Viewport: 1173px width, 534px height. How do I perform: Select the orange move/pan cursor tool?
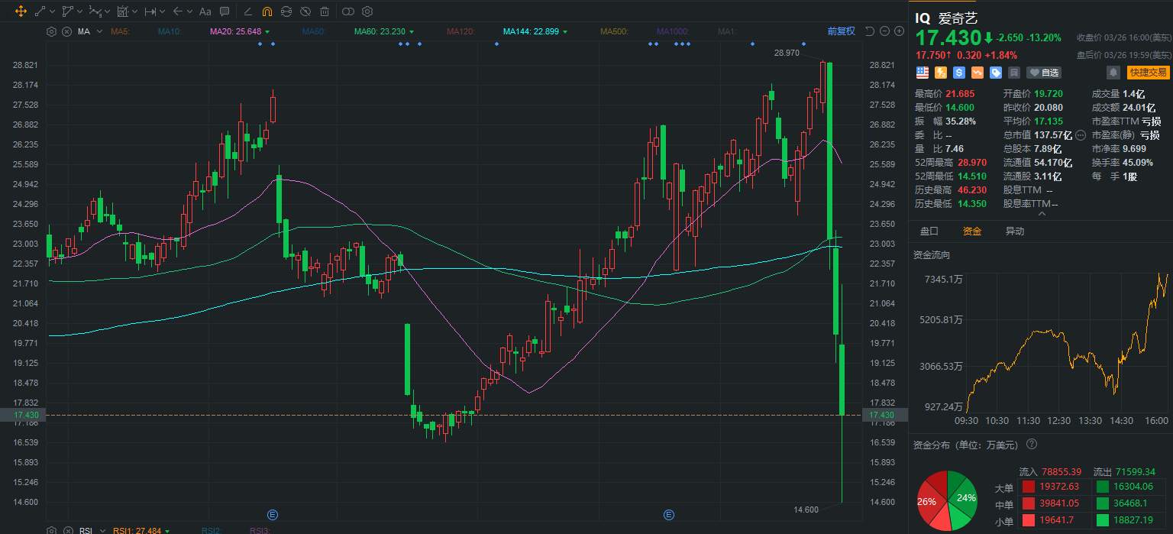[x=21, y=11]
